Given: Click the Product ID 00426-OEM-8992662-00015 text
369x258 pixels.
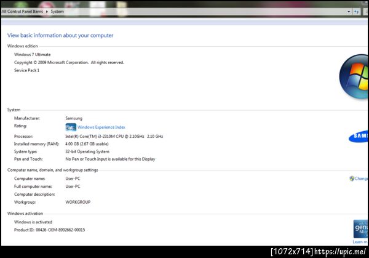Looking at the screenshot, I should click(x=49, y=230).
